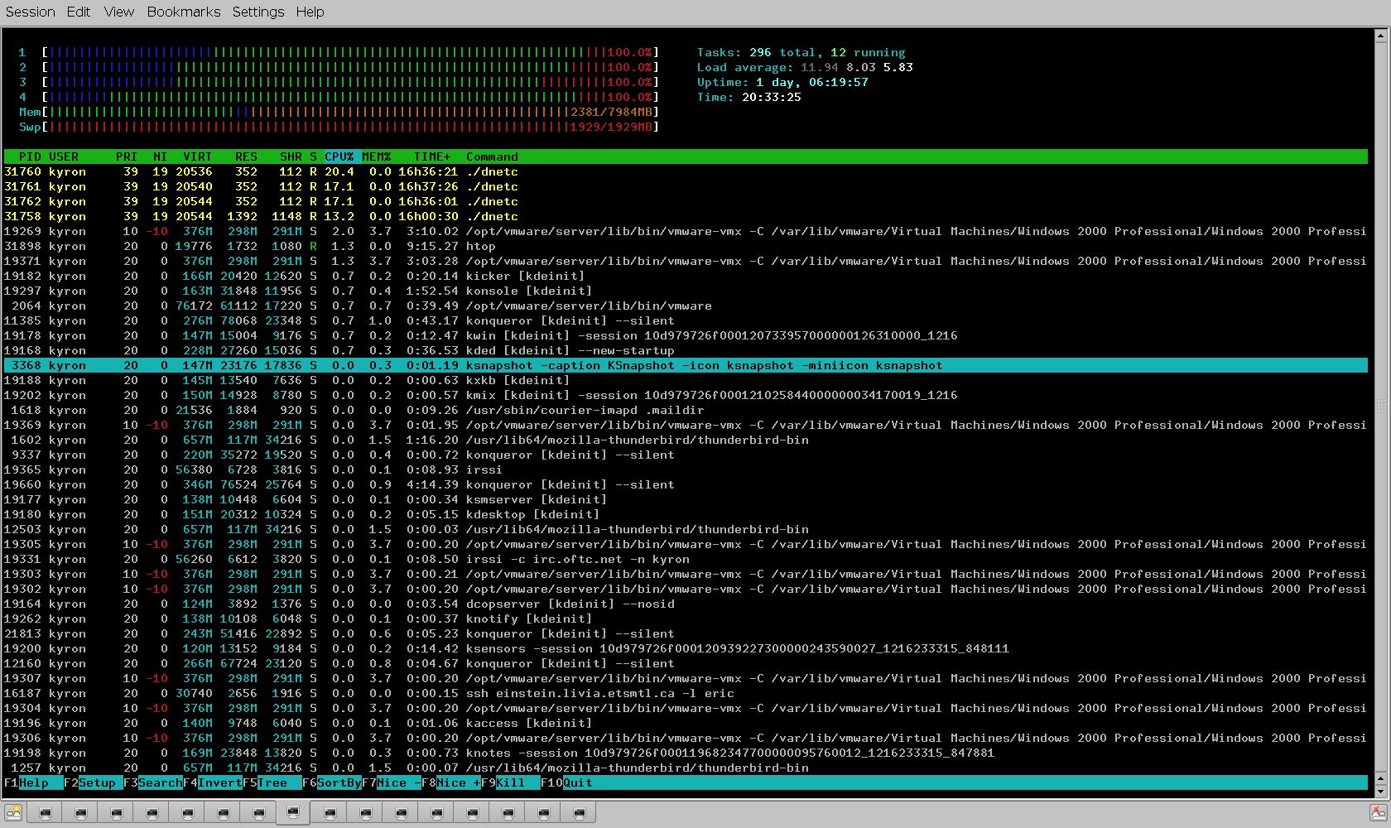Click the CPU% column header
1391x828 pixels.
click(339, 156)
